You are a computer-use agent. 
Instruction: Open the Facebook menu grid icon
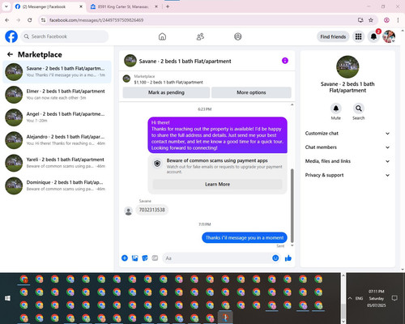tap(358, 36)
